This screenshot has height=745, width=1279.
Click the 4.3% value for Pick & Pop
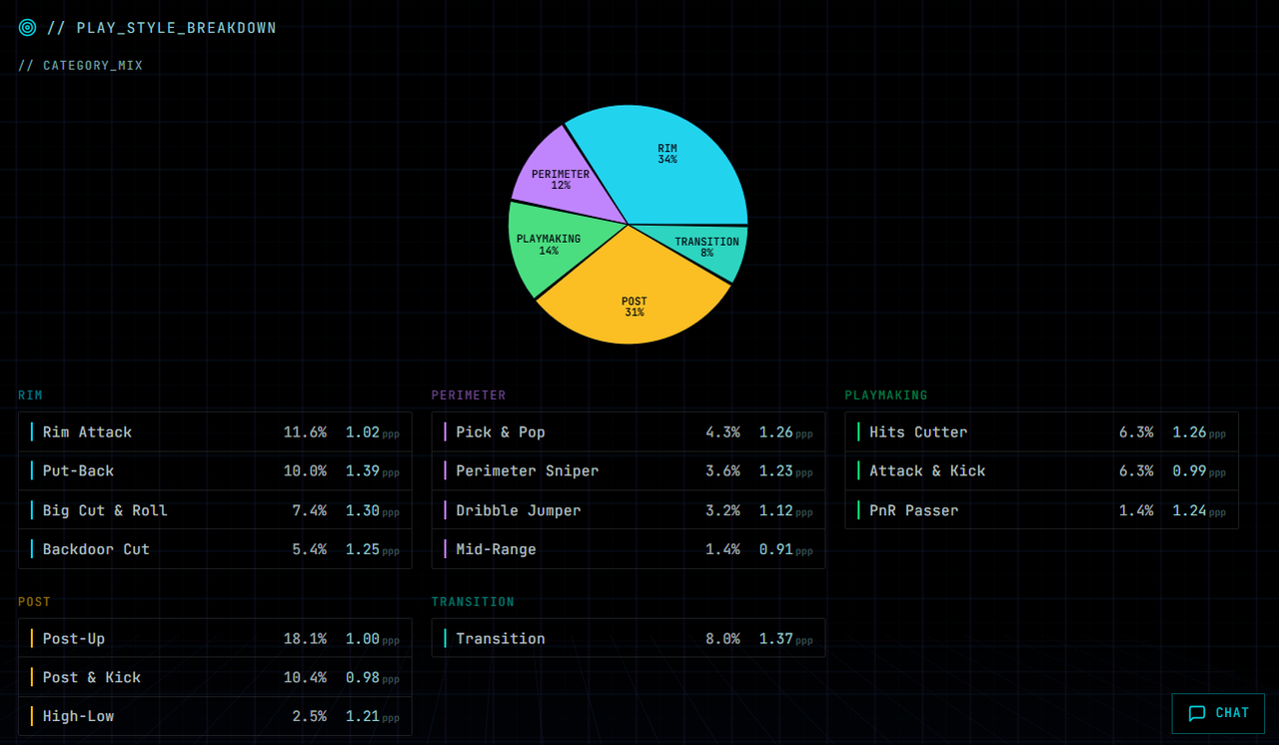click(722, 432)
